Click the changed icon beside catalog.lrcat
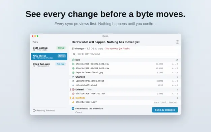Image resolution: width=211 pixels, height=132 pixels. 73,81
